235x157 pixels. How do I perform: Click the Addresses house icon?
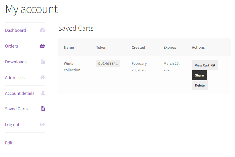[x=42, y=77]
